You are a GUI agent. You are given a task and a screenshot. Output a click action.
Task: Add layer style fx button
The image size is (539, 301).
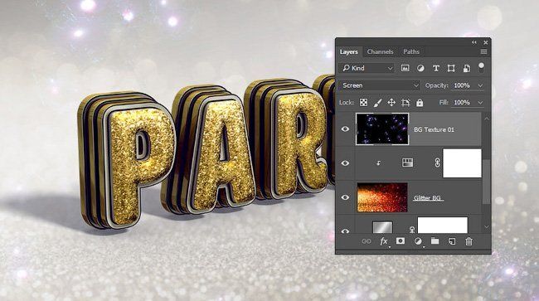tap(384, 241)
